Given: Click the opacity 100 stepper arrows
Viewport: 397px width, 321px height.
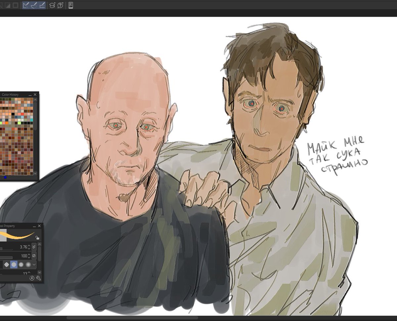Looking at the screenshot, I should click(29, 256).
